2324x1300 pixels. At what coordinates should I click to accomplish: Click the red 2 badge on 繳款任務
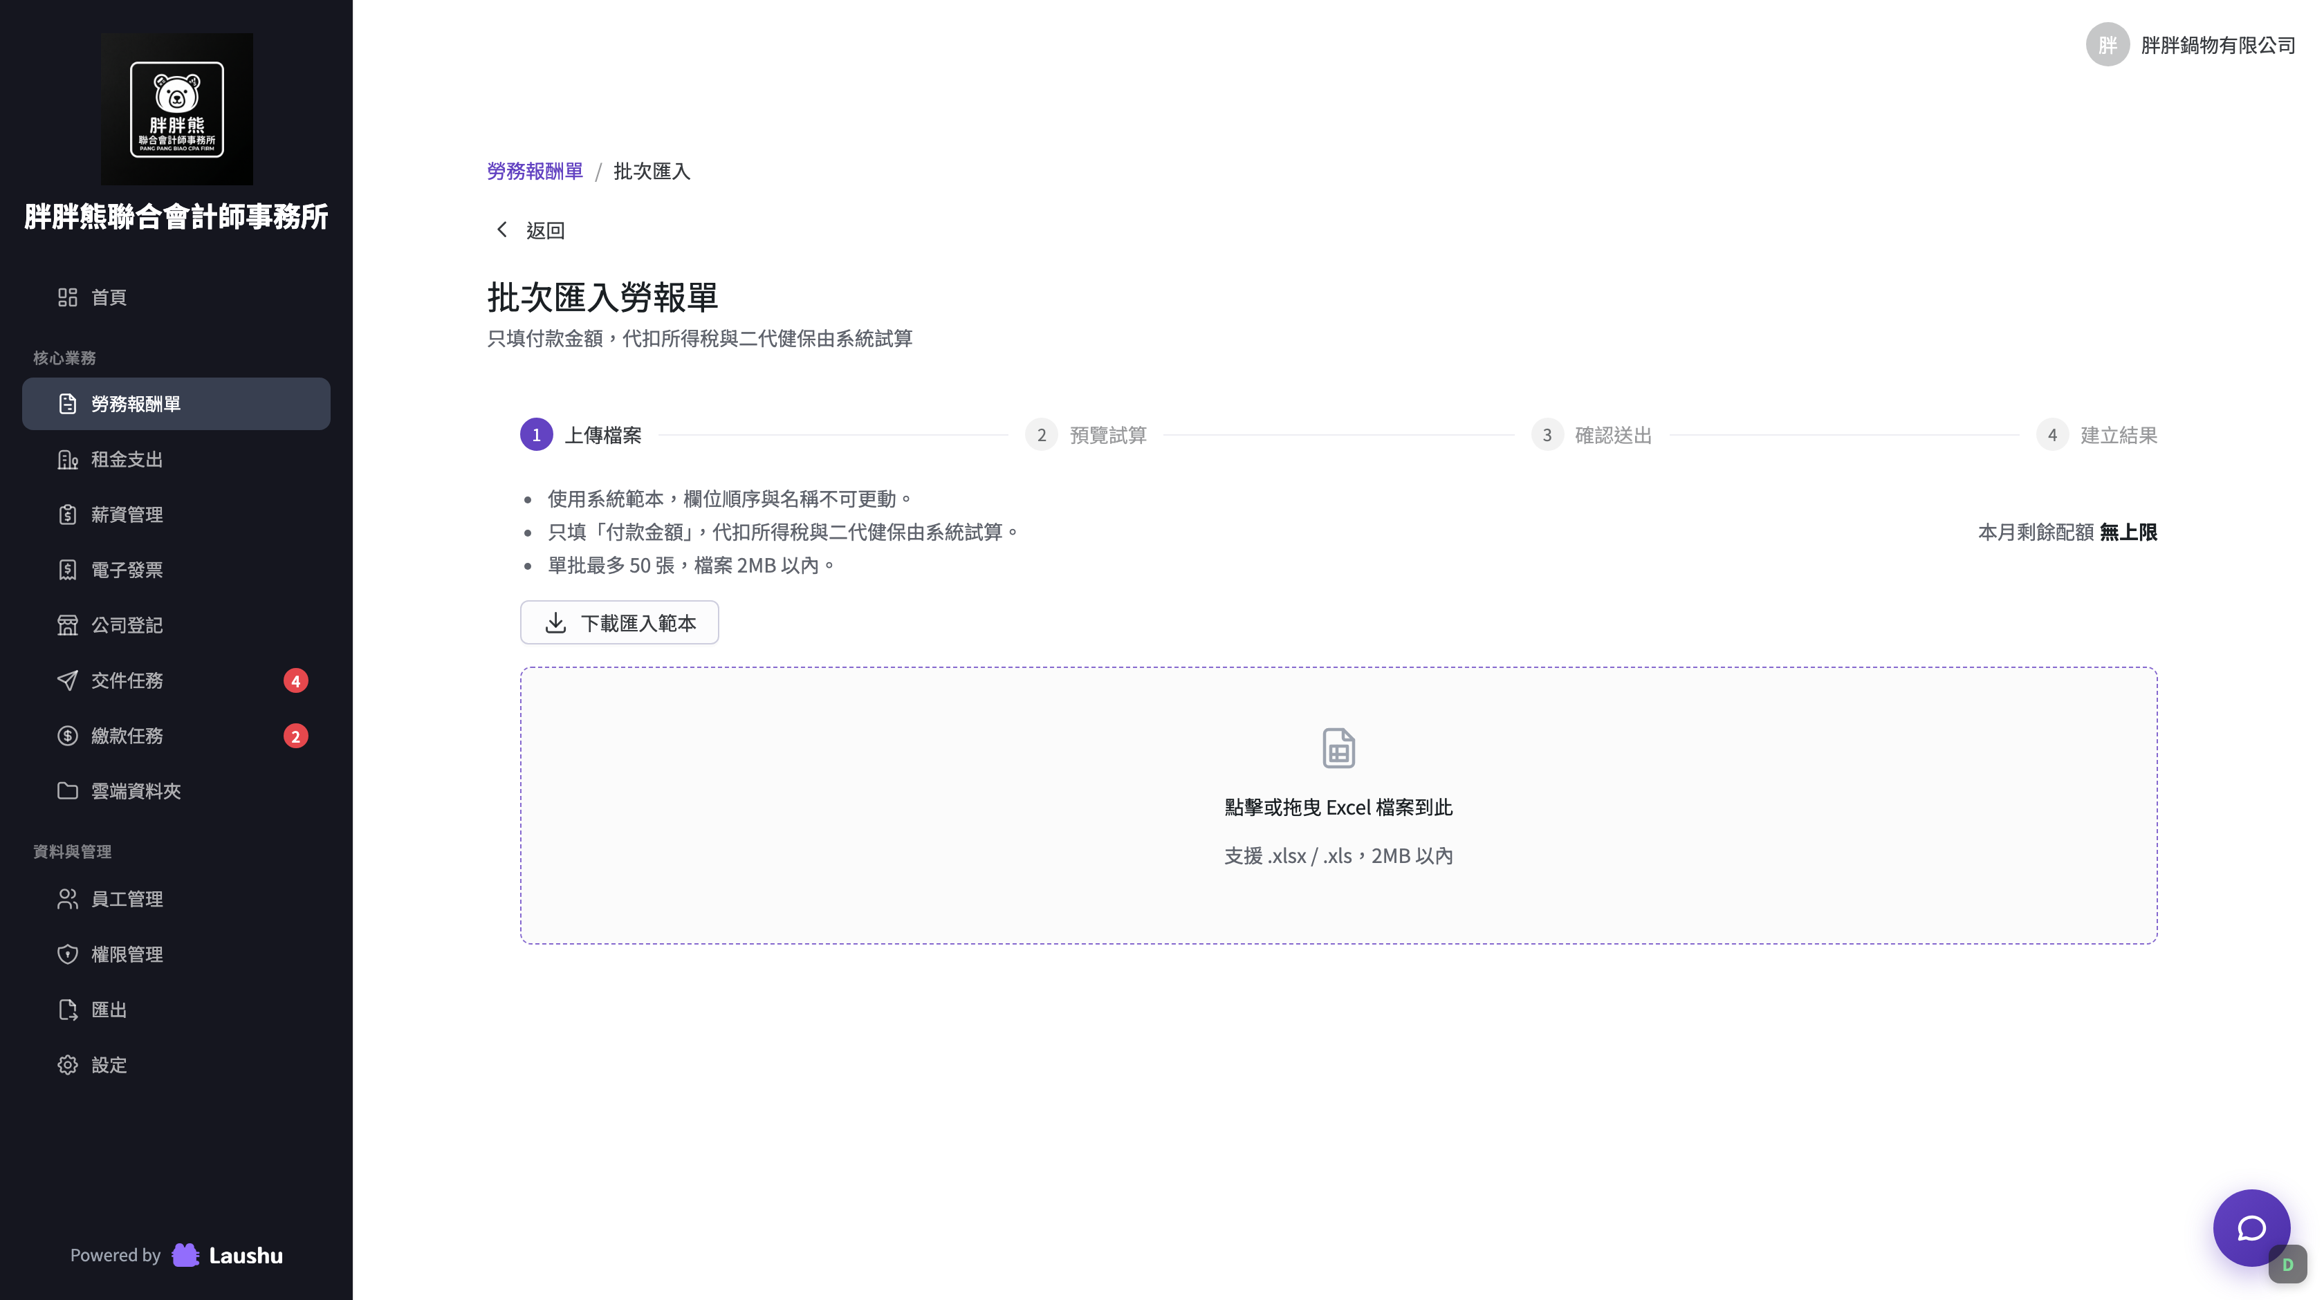[x=296, y=736]
